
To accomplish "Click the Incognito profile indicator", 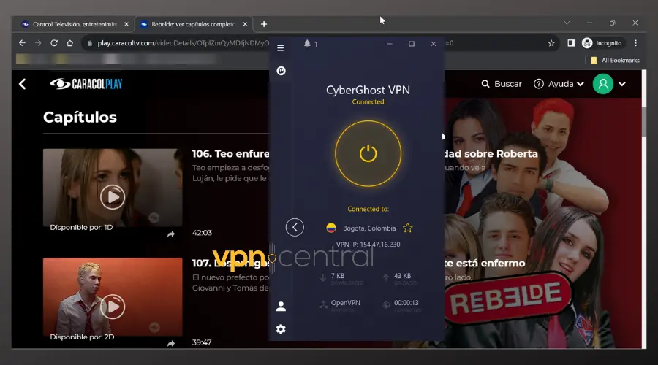I will 602,43.
